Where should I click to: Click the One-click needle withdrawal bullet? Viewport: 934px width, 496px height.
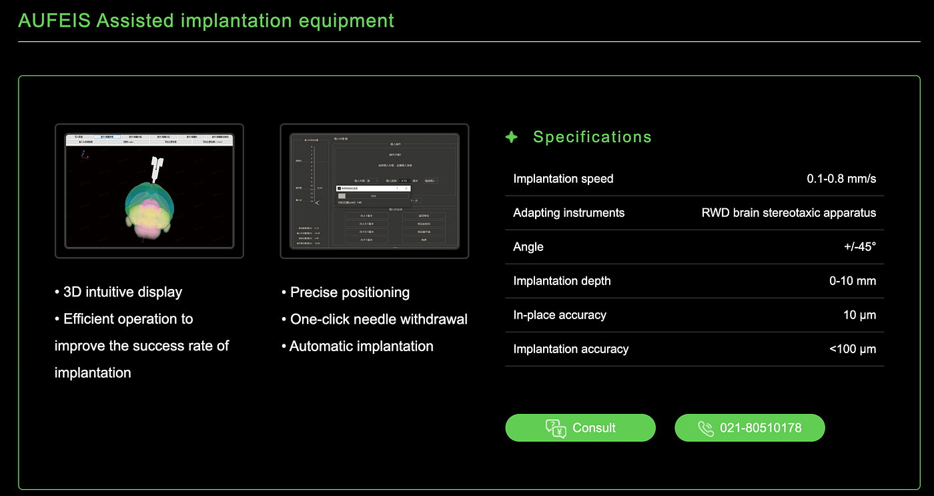click(374, 319)
